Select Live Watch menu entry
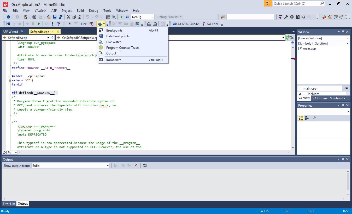Viewport: 352px width, 214px height. point(133,42)
